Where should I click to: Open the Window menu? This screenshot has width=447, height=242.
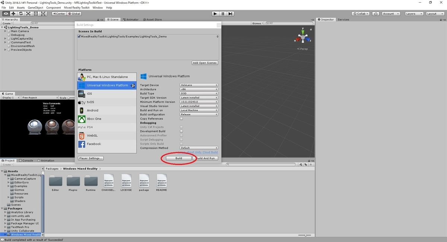[98, 7]
